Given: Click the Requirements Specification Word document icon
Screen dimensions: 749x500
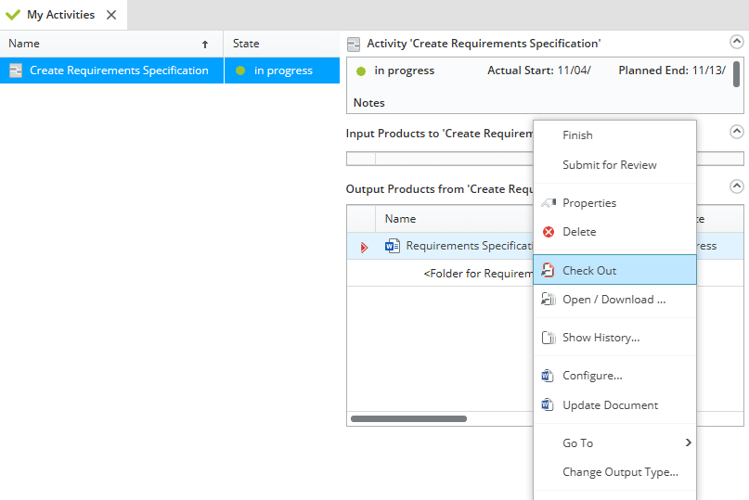Looking at the screenshot, I should (x=393, y=246).
